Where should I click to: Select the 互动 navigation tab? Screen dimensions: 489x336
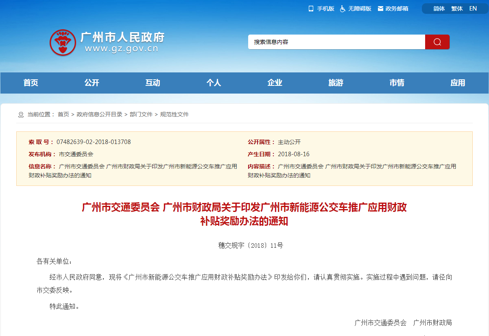coord(153,83)
